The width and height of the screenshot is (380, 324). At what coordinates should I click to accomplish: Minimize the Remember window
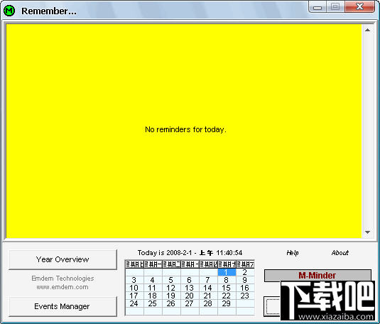(317, 7)
